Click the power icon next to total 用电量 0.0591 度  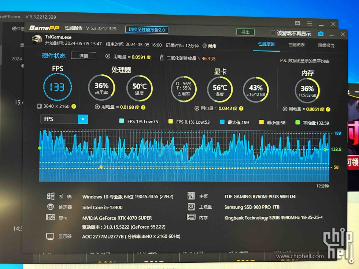click(x=108, y=56)
